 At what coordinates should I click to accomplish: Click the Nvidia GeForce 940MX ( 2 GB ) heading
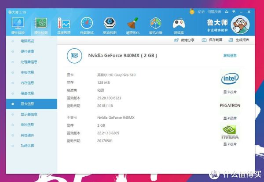click(x=123, y=56)
